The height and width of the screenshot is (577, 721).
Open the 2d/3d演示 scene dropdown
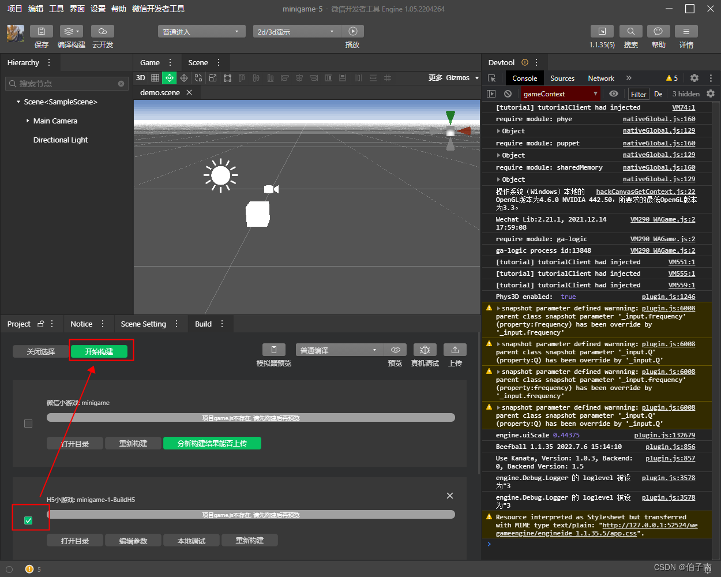(x=297, y=32)
